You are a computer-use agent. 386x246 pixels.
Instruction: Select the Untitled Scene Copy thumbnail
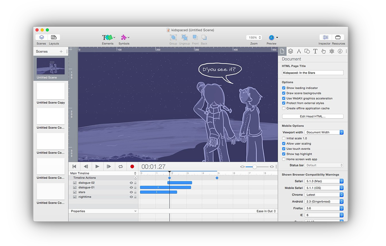pyautogui.click(x=51, y=91)
